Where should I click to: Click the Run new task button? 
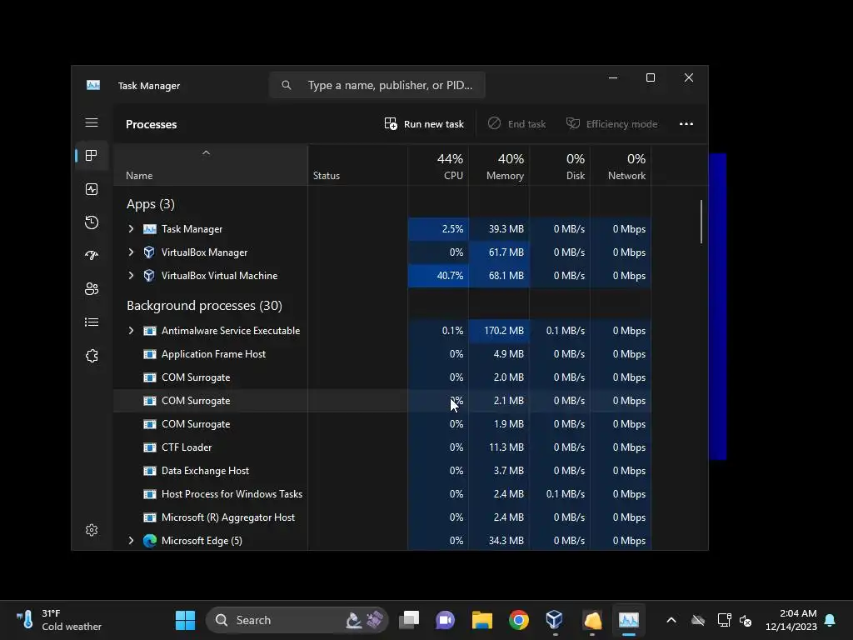click(424, 124)
